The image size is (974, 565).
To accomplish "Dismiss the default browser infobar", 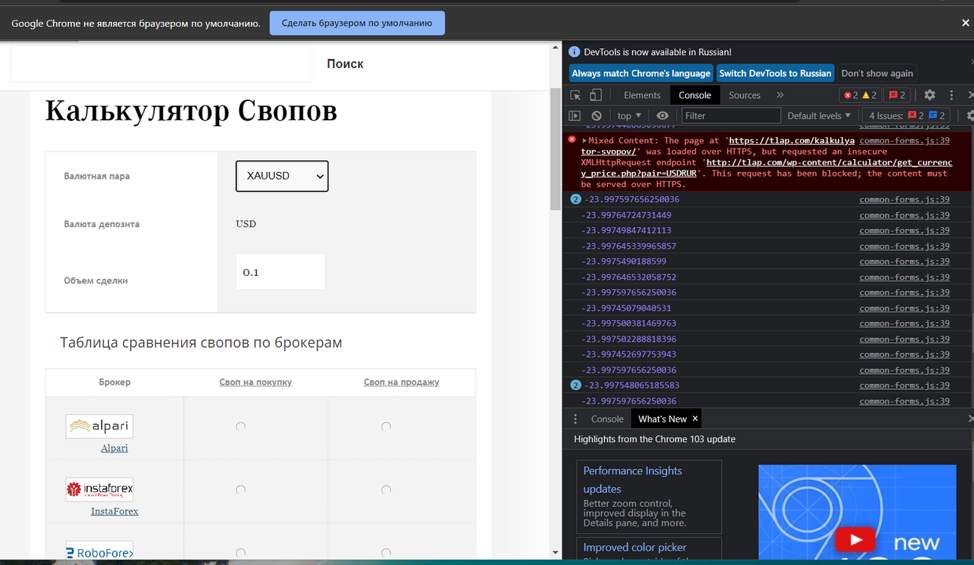I will 965,23.
